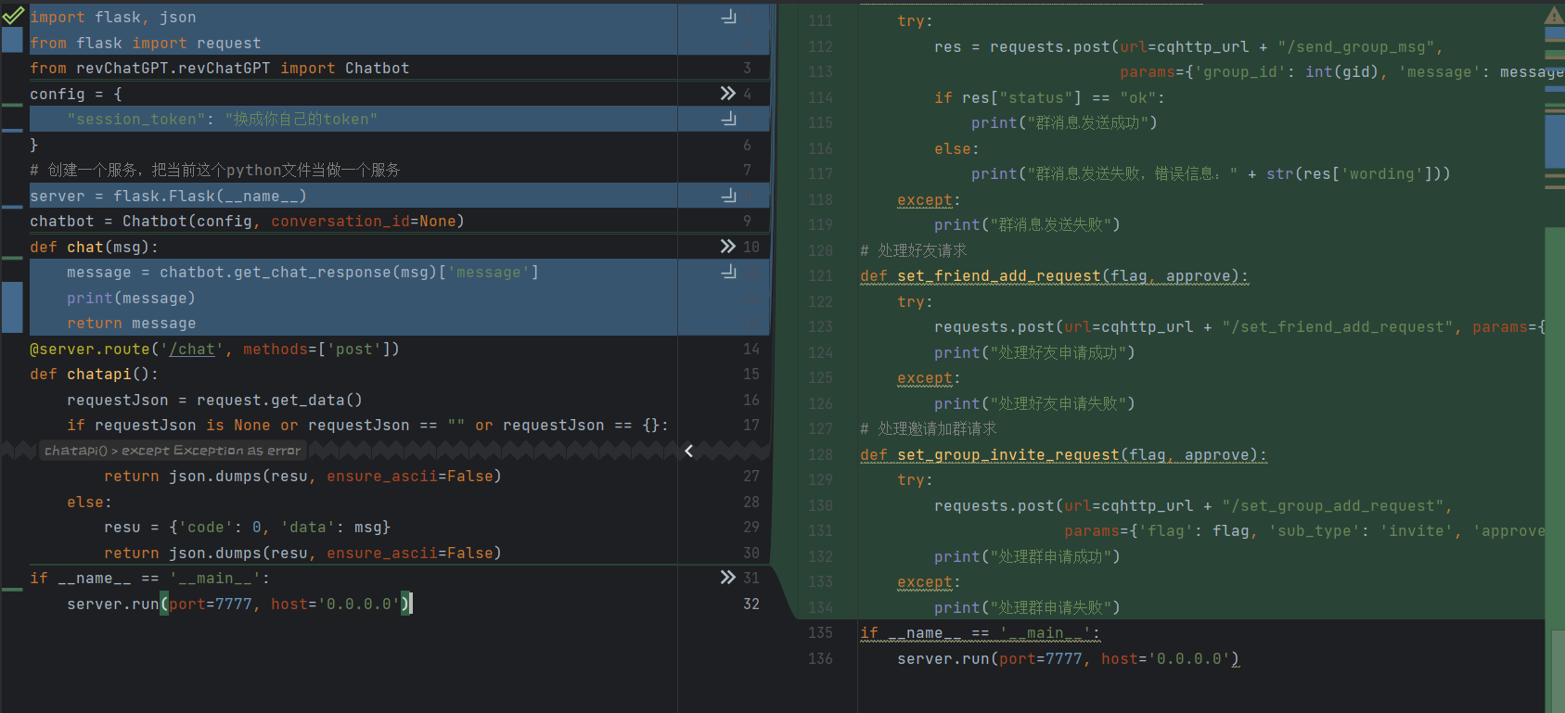Click the double-arrow icon beside 'config = {'
The image size is (1565, 713).
pyautogui.click(x=728, y=94)
